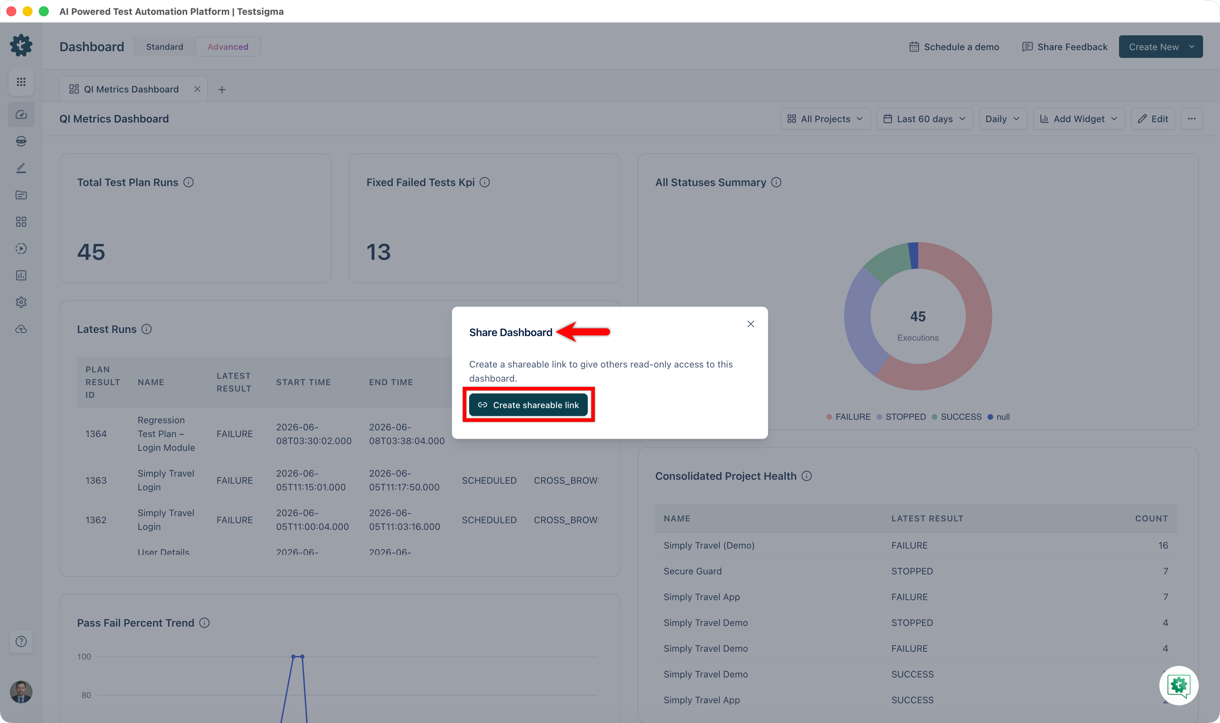Show info for Consolidated Project Health

click(x=807, y=476)
